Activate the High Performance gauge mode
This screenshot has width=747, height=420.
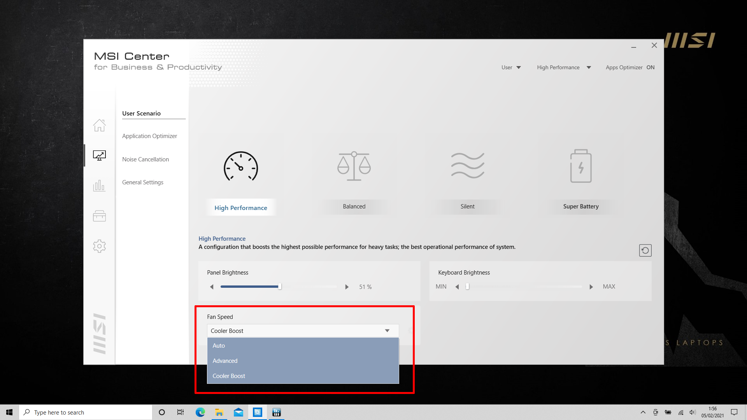241,166
